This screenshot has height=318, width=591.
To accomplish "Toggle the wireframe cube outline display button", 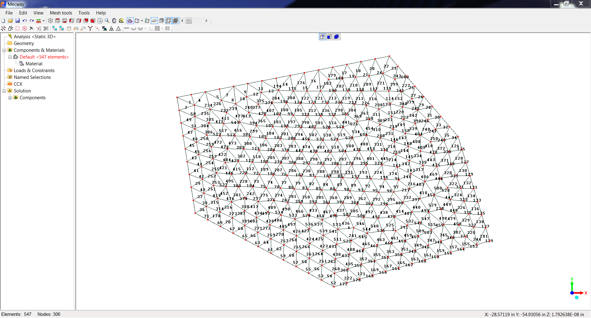I will pos(168,21).
